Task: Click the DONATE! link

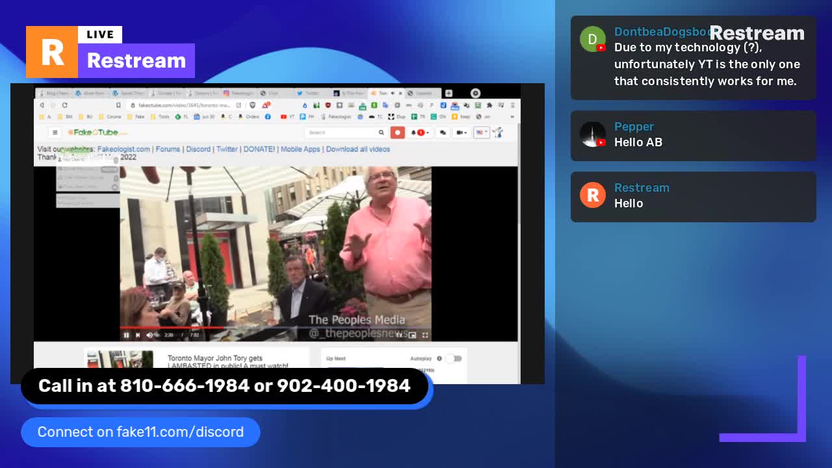Action: 259,149
